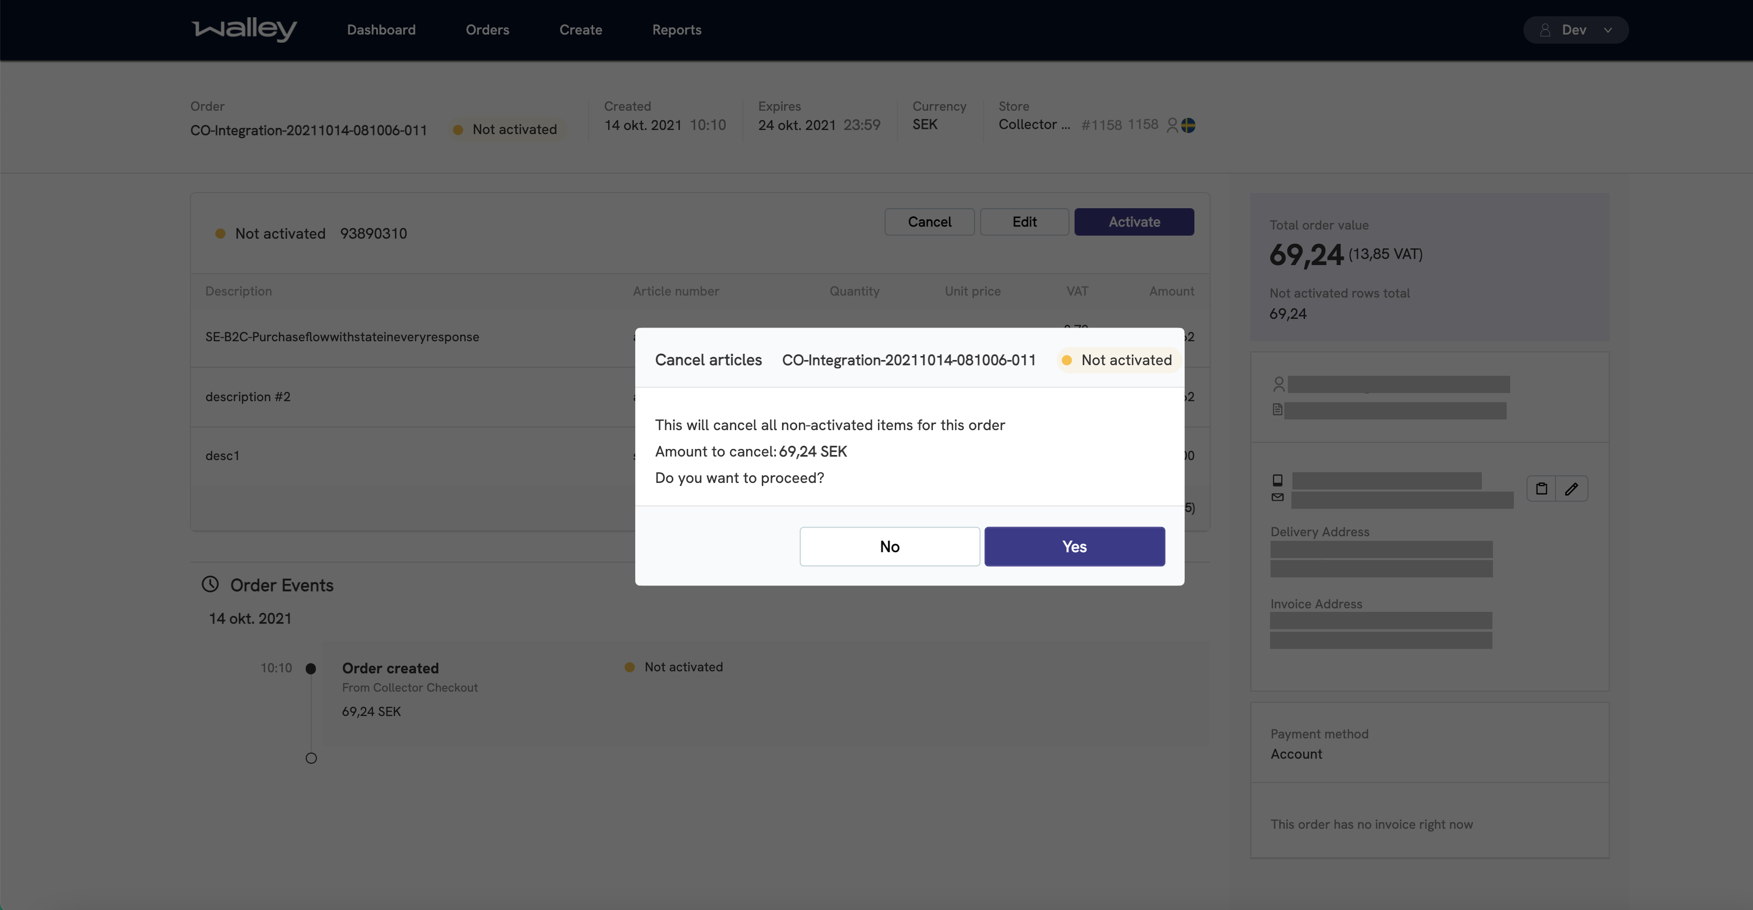Click This order has no invoice text
The height and width of the screenshot is (910, 1753).
coord(1371,824)
